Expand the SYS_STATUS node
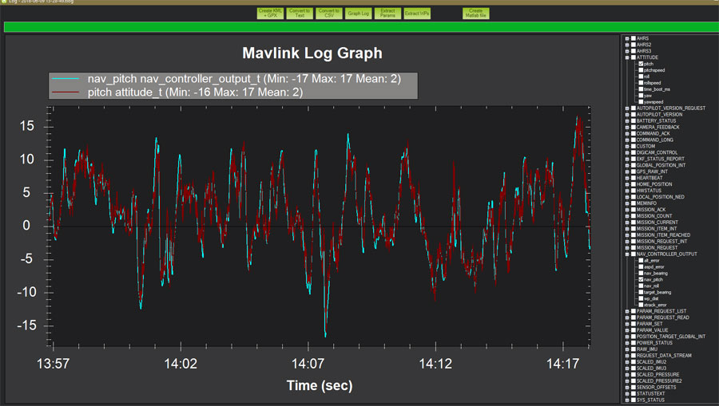 627,400
